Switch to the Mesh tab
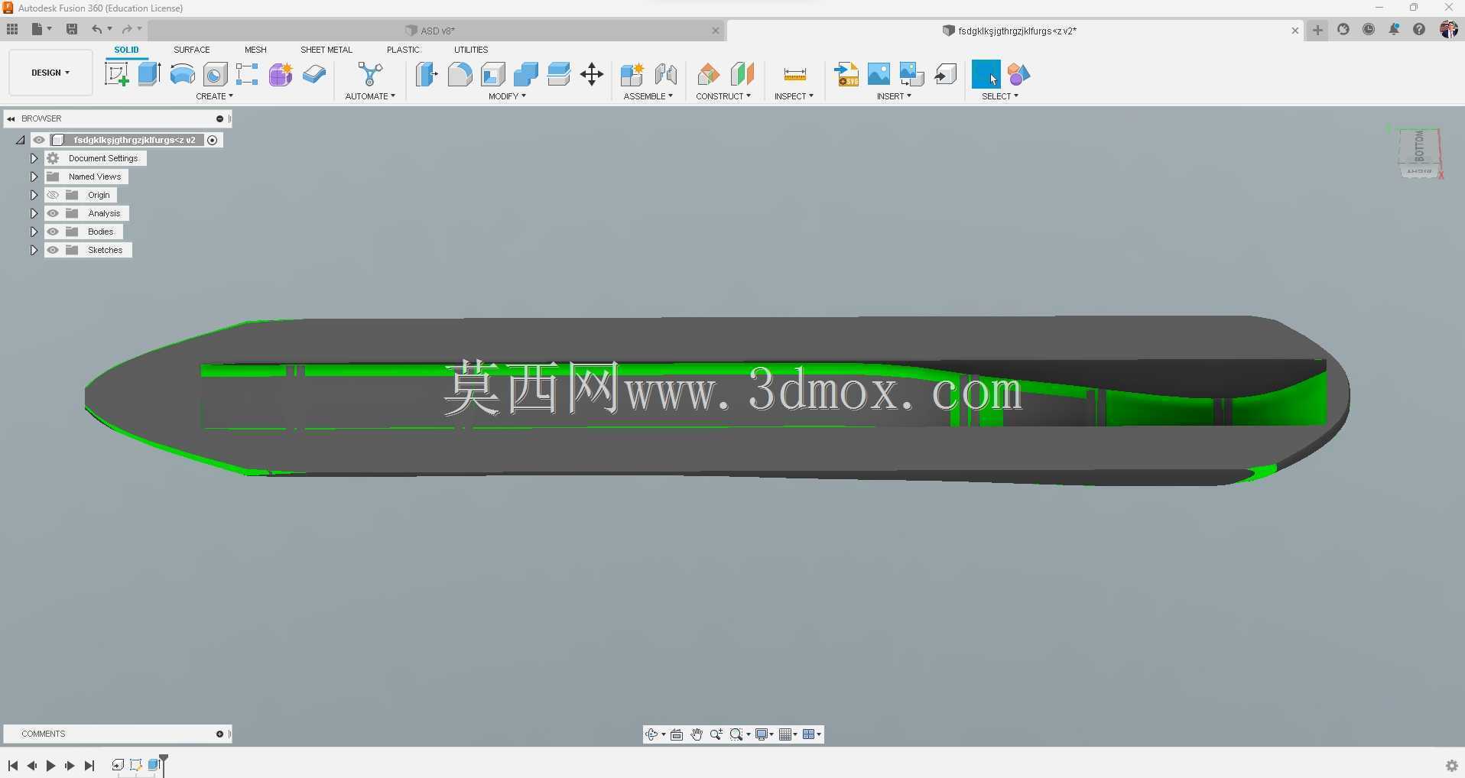 tap(255, 50)
